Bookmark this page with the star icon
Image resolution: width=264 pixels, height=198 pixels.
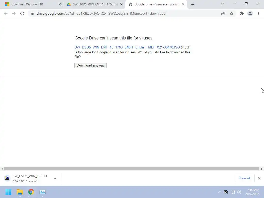(232, 13)
